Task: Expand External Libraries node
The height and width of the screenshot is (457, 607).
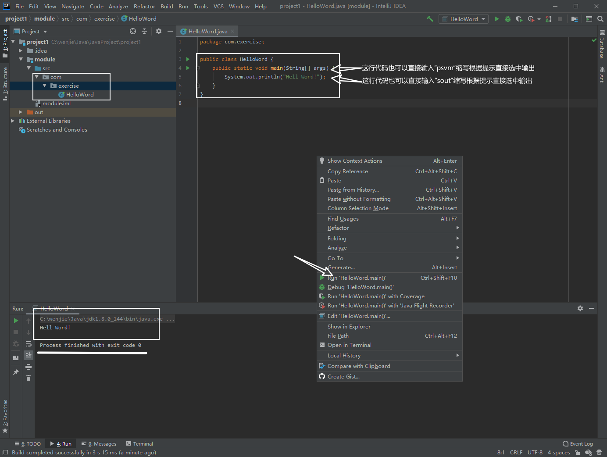Action: tap(13, 121)
